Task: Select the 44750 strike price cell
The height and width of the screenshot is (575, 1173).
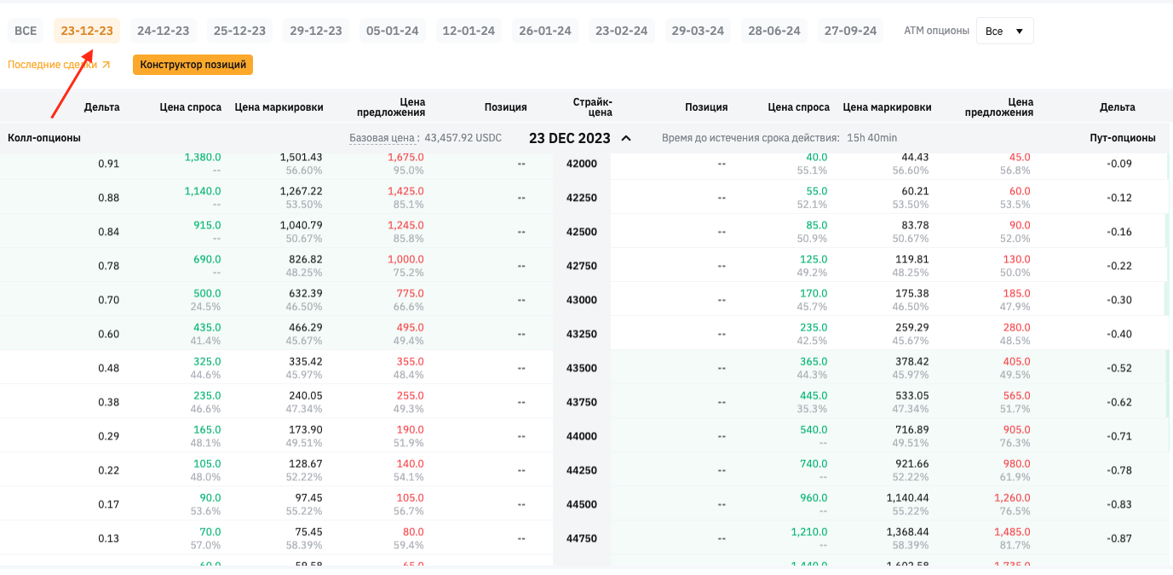Action: (x=582, y=538)
